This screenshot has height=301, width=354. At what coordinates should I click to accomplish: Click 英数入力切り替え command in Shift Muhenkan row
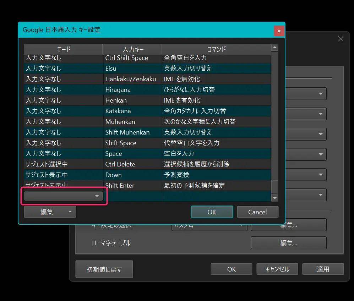(216, 132)
